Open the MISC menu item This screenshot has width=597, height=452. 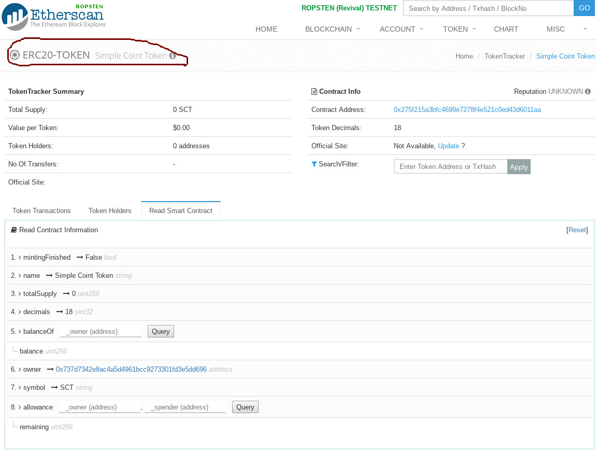556,30
